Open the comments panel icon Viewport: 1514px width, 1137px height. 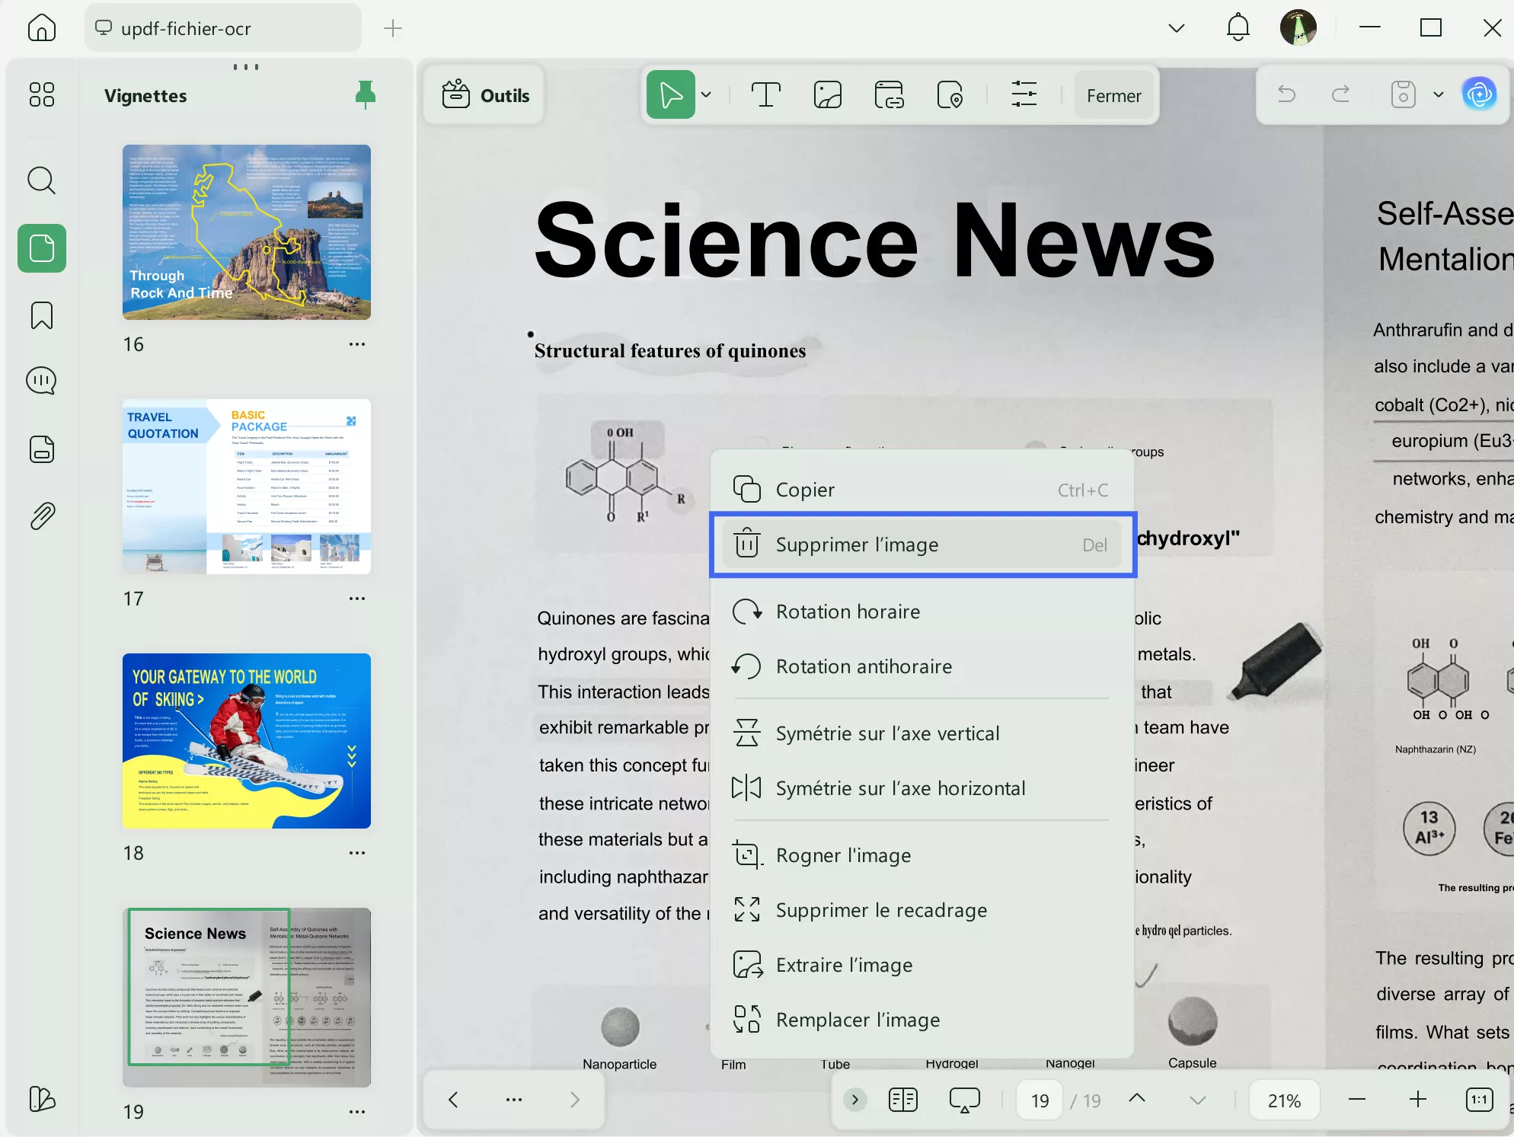[41, 380]
